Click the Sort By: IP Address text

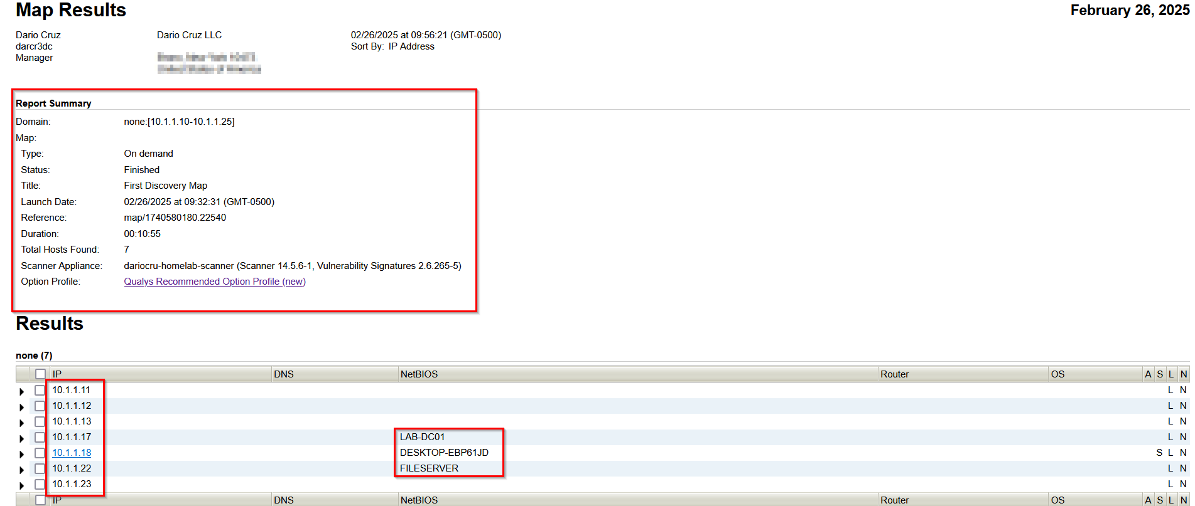(x=392, y=46)
